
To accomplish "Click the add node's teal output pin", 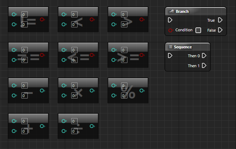I will (42, 126).
